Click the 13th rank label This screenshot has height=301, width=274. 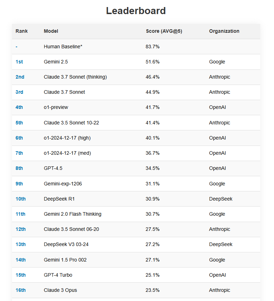pos(20,245)
